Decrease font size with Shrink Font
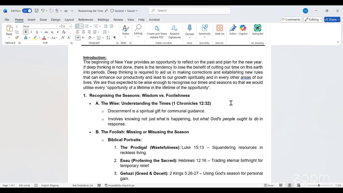 69,38
